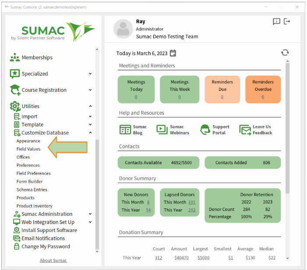Click the Course Registration graduation cap icon
This screenshot has height=270, width=307.
click(x=15, y=90)
